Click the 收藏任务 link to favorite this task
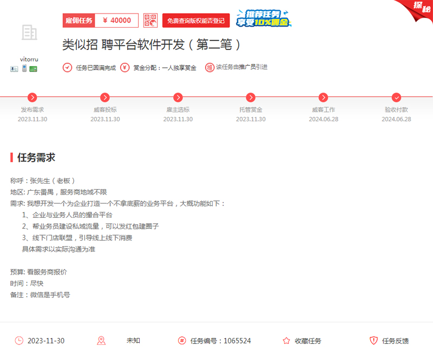 pos(307,341)
